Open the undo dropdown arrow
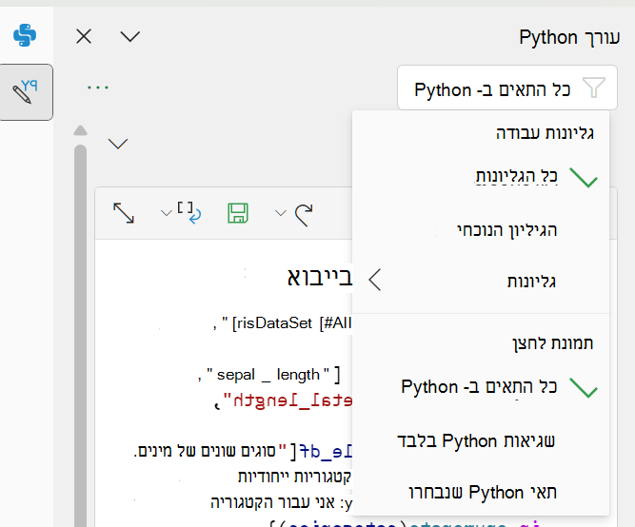This screenshot has width=635, height=527. [x=281, y=213]
